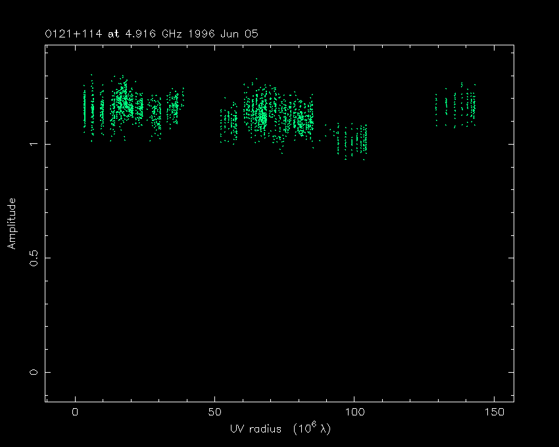Click the data cluster near UV radius 35
Image resolution: width=559 pixels, height=447 pixels.
point(174,106)
